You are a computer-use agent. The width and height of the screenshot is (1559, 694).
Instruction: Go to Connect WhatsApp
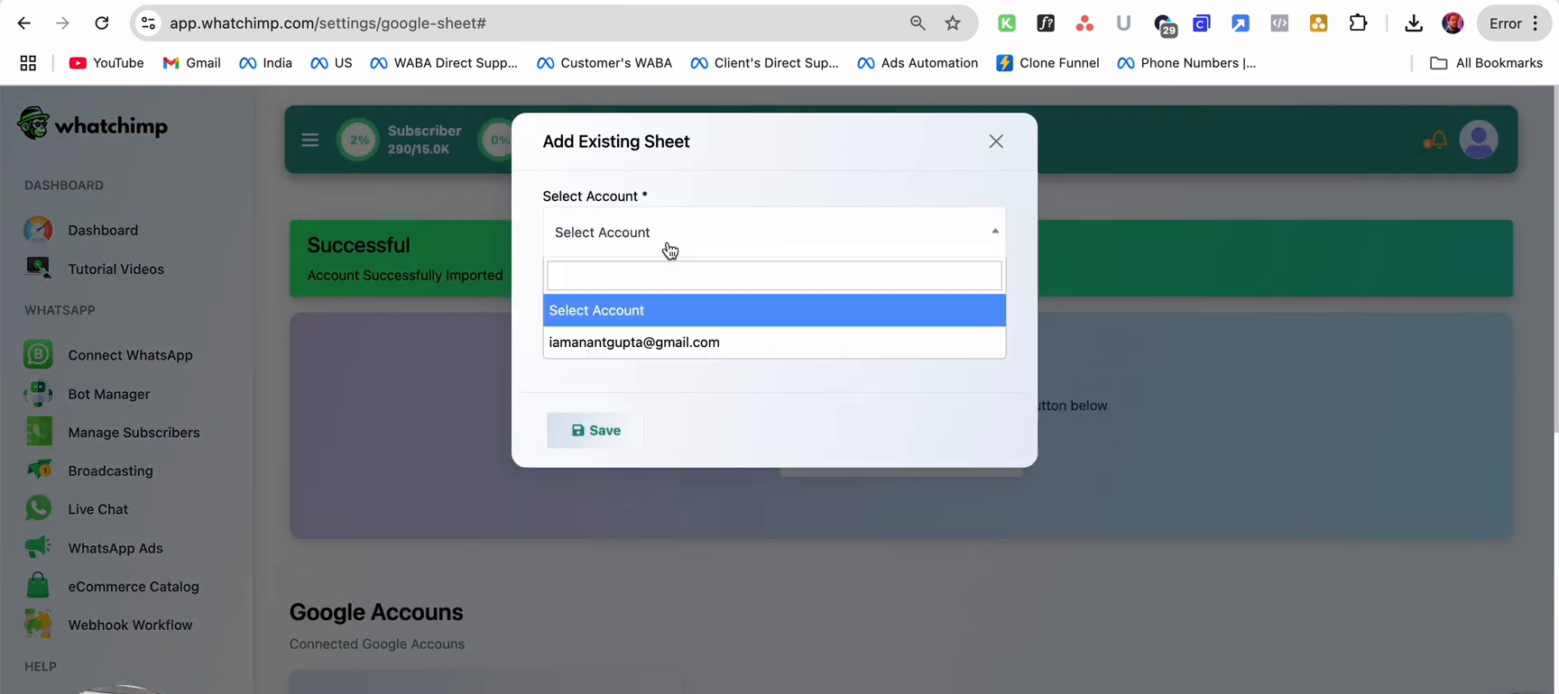(x=108, y=355)
